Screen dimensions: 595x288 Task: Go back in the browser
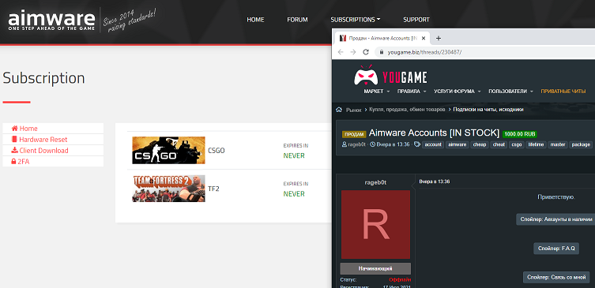341,52
